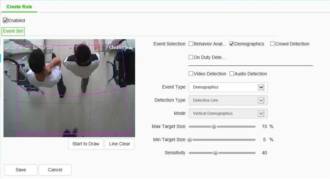Uncheck the Demographics event checkbox
The image size is (330, 179).
pyautogui.click(x=232, y=44)
